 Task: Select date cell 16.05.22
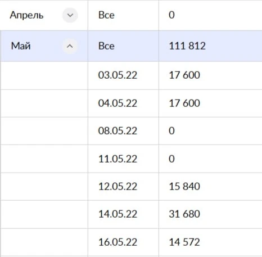(x=118, y=242)
